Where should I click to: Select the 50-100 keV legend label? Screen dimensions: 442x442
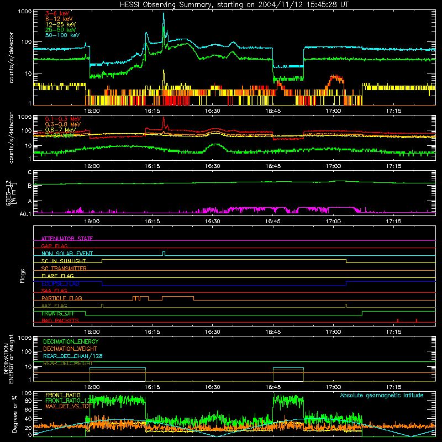62,35
